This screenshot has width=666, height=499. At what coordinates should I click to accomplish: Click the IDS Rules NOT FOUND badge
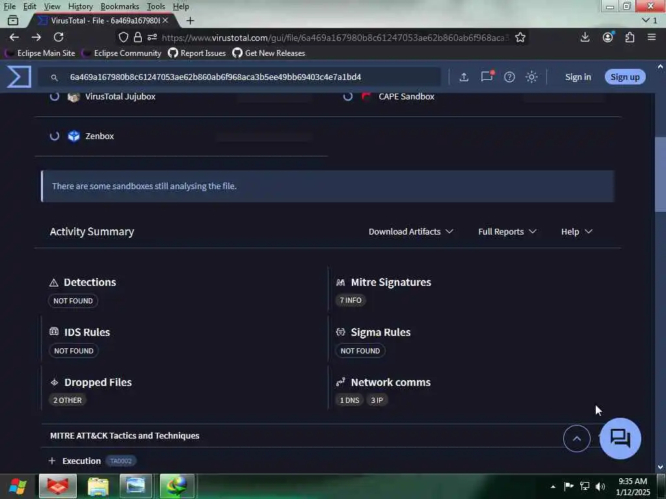[x=73, y=351]
